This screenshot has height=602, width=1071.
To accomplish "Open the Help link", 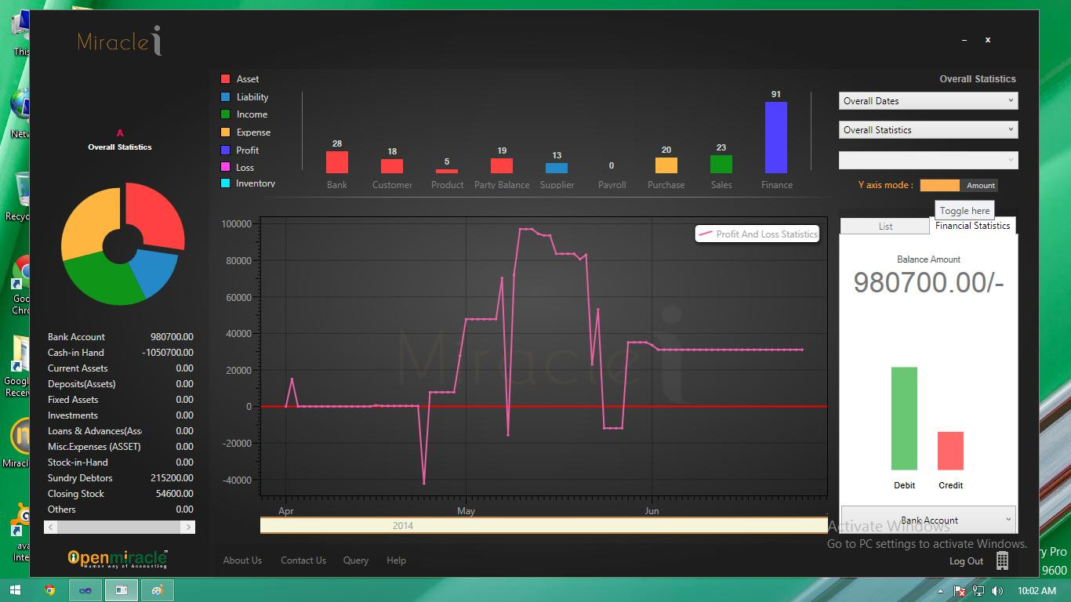I will [396, 560].
